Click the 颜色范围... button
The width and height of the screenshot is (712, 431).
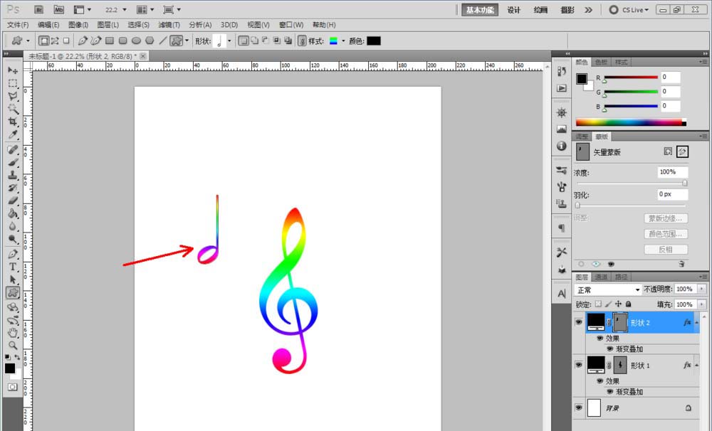point(666,234)
